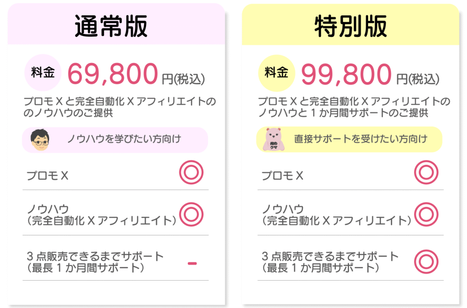
Task: Click the 3点販売できるまでサポート text in 特別版
Action: (x=330, y=256)
